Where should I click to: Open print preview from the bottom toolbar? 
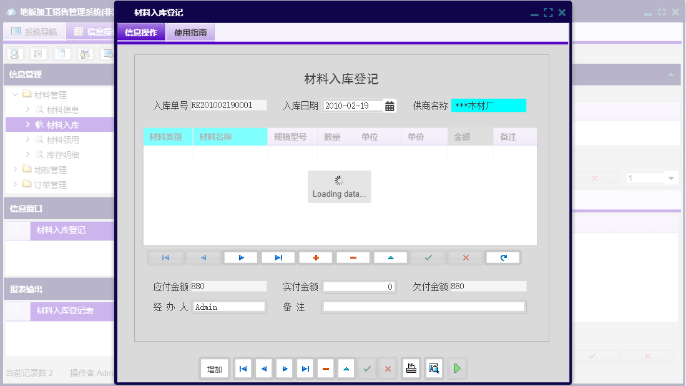tap(433, 369)
